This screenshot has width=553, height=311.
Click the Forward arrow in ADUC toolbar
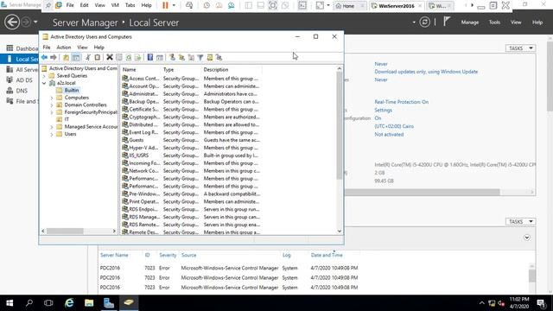pos(54,57)
